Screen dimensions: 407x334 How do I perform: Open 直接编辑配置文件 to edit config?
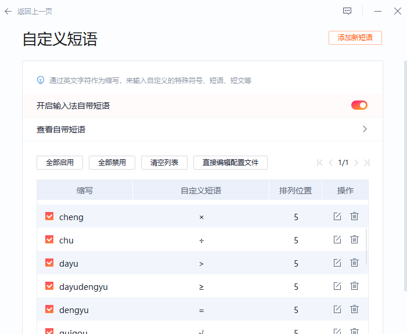point(230,163)
